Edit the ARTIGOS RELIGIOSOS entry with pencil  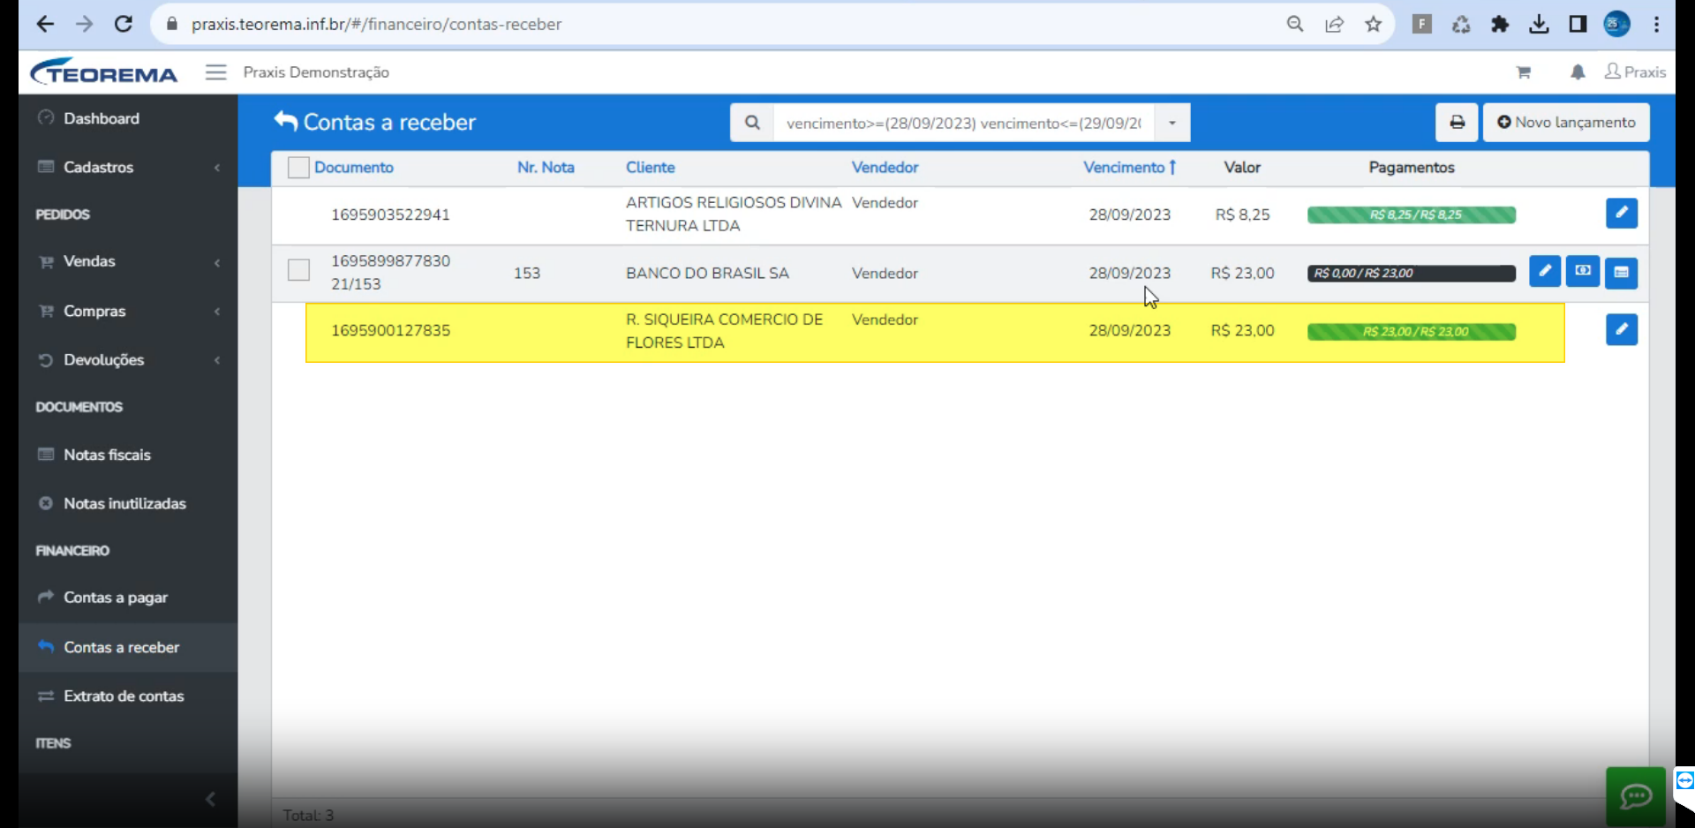(x=1621, y=213)
